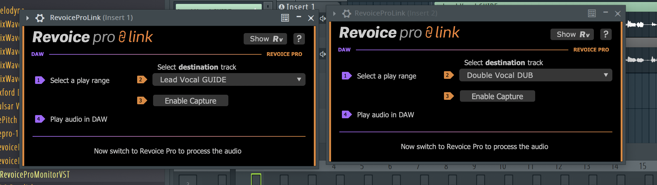Screen dimensions: 657x185
Task: Click the lower speaker icon between plugin windows
Action: pyautogui.click(x=323, y=54)
